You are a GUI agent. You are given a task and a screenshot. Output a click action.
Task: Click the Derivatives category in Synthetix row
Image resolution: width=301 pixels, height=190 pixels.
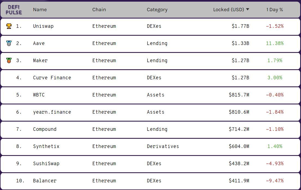click(x=163, y=146)
